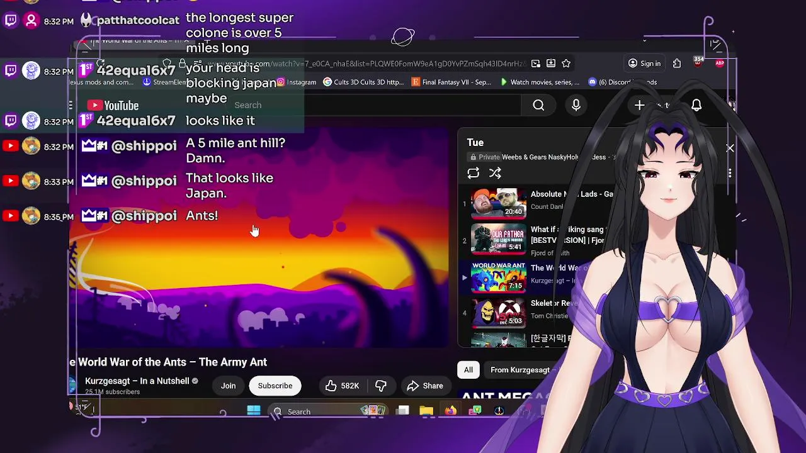Open browser extensions puzzle icon

pos(677,64)
